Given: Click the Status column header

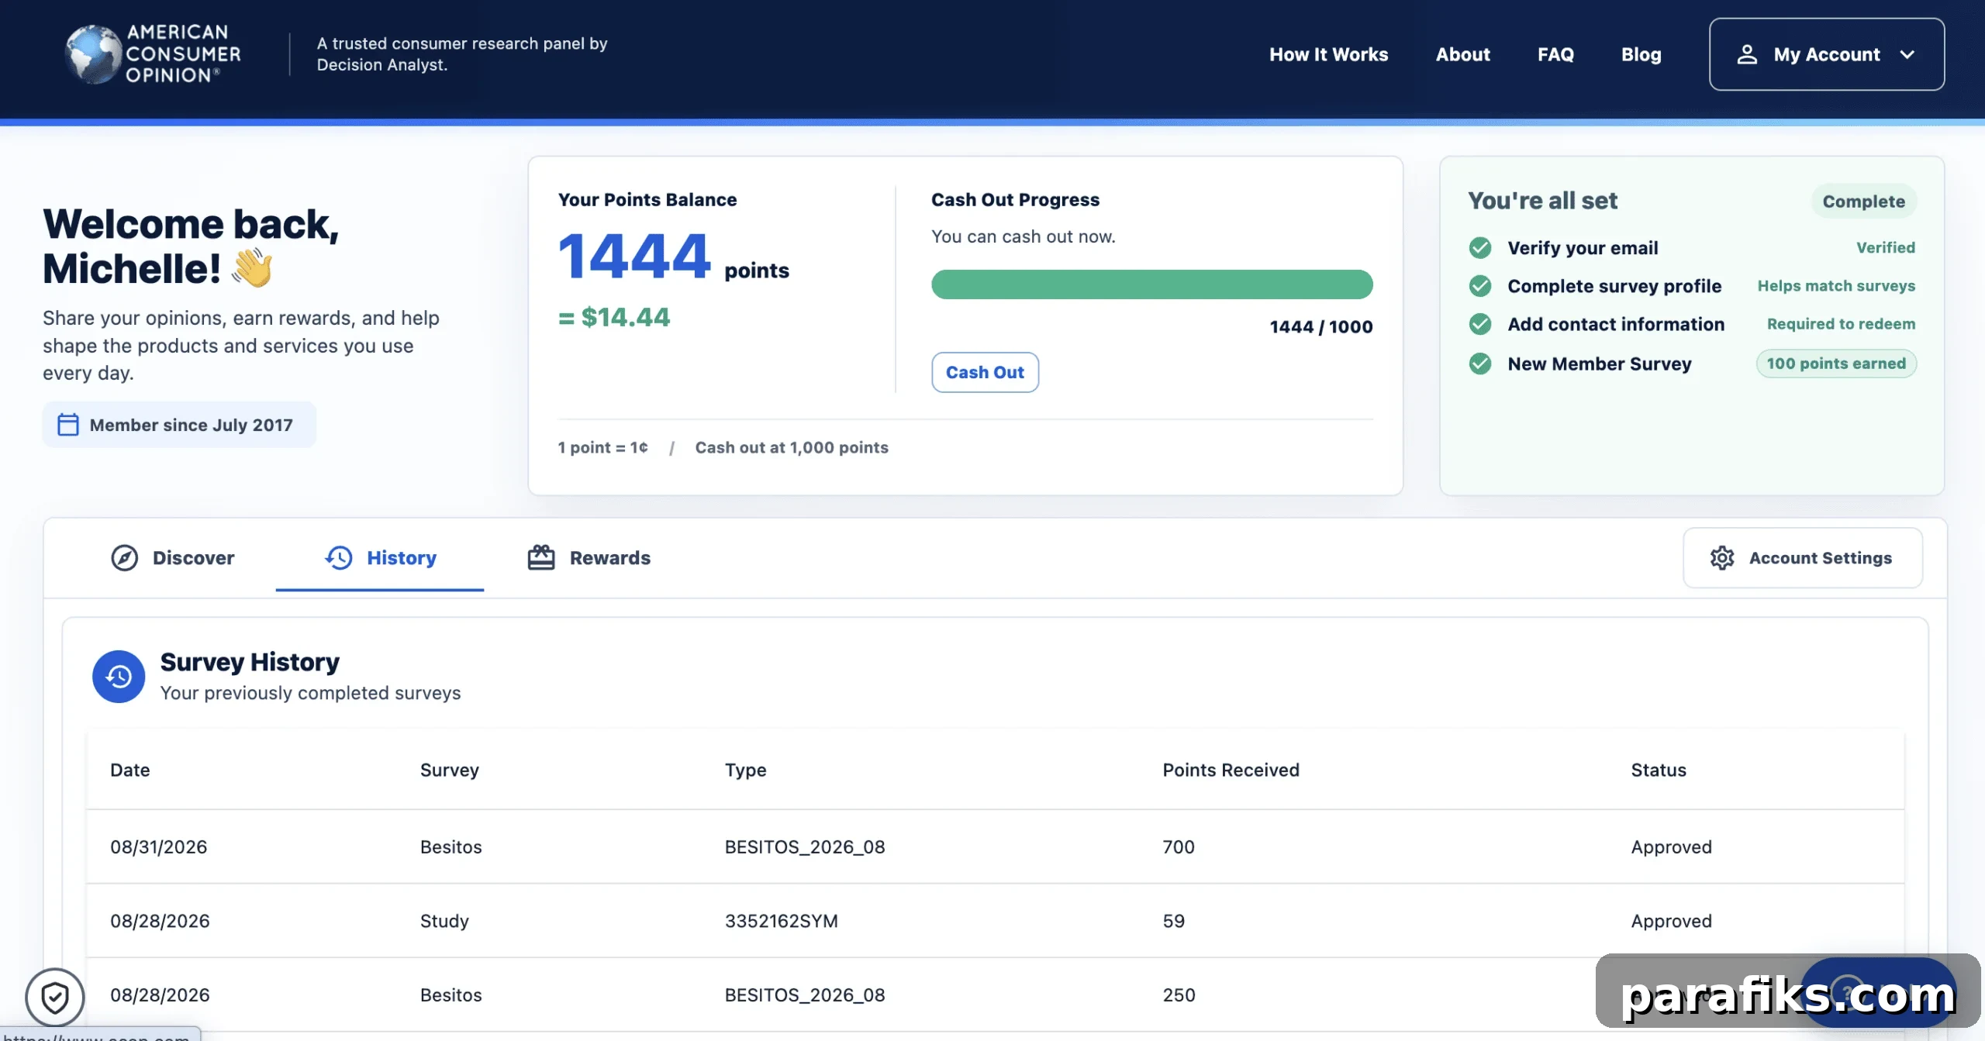Looking at the screenshot, I should tap(1659, 770).
